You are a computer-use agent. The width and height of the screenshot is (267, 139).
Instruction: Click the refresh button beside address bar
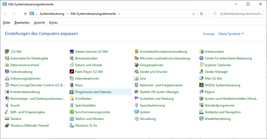[202, 14]
